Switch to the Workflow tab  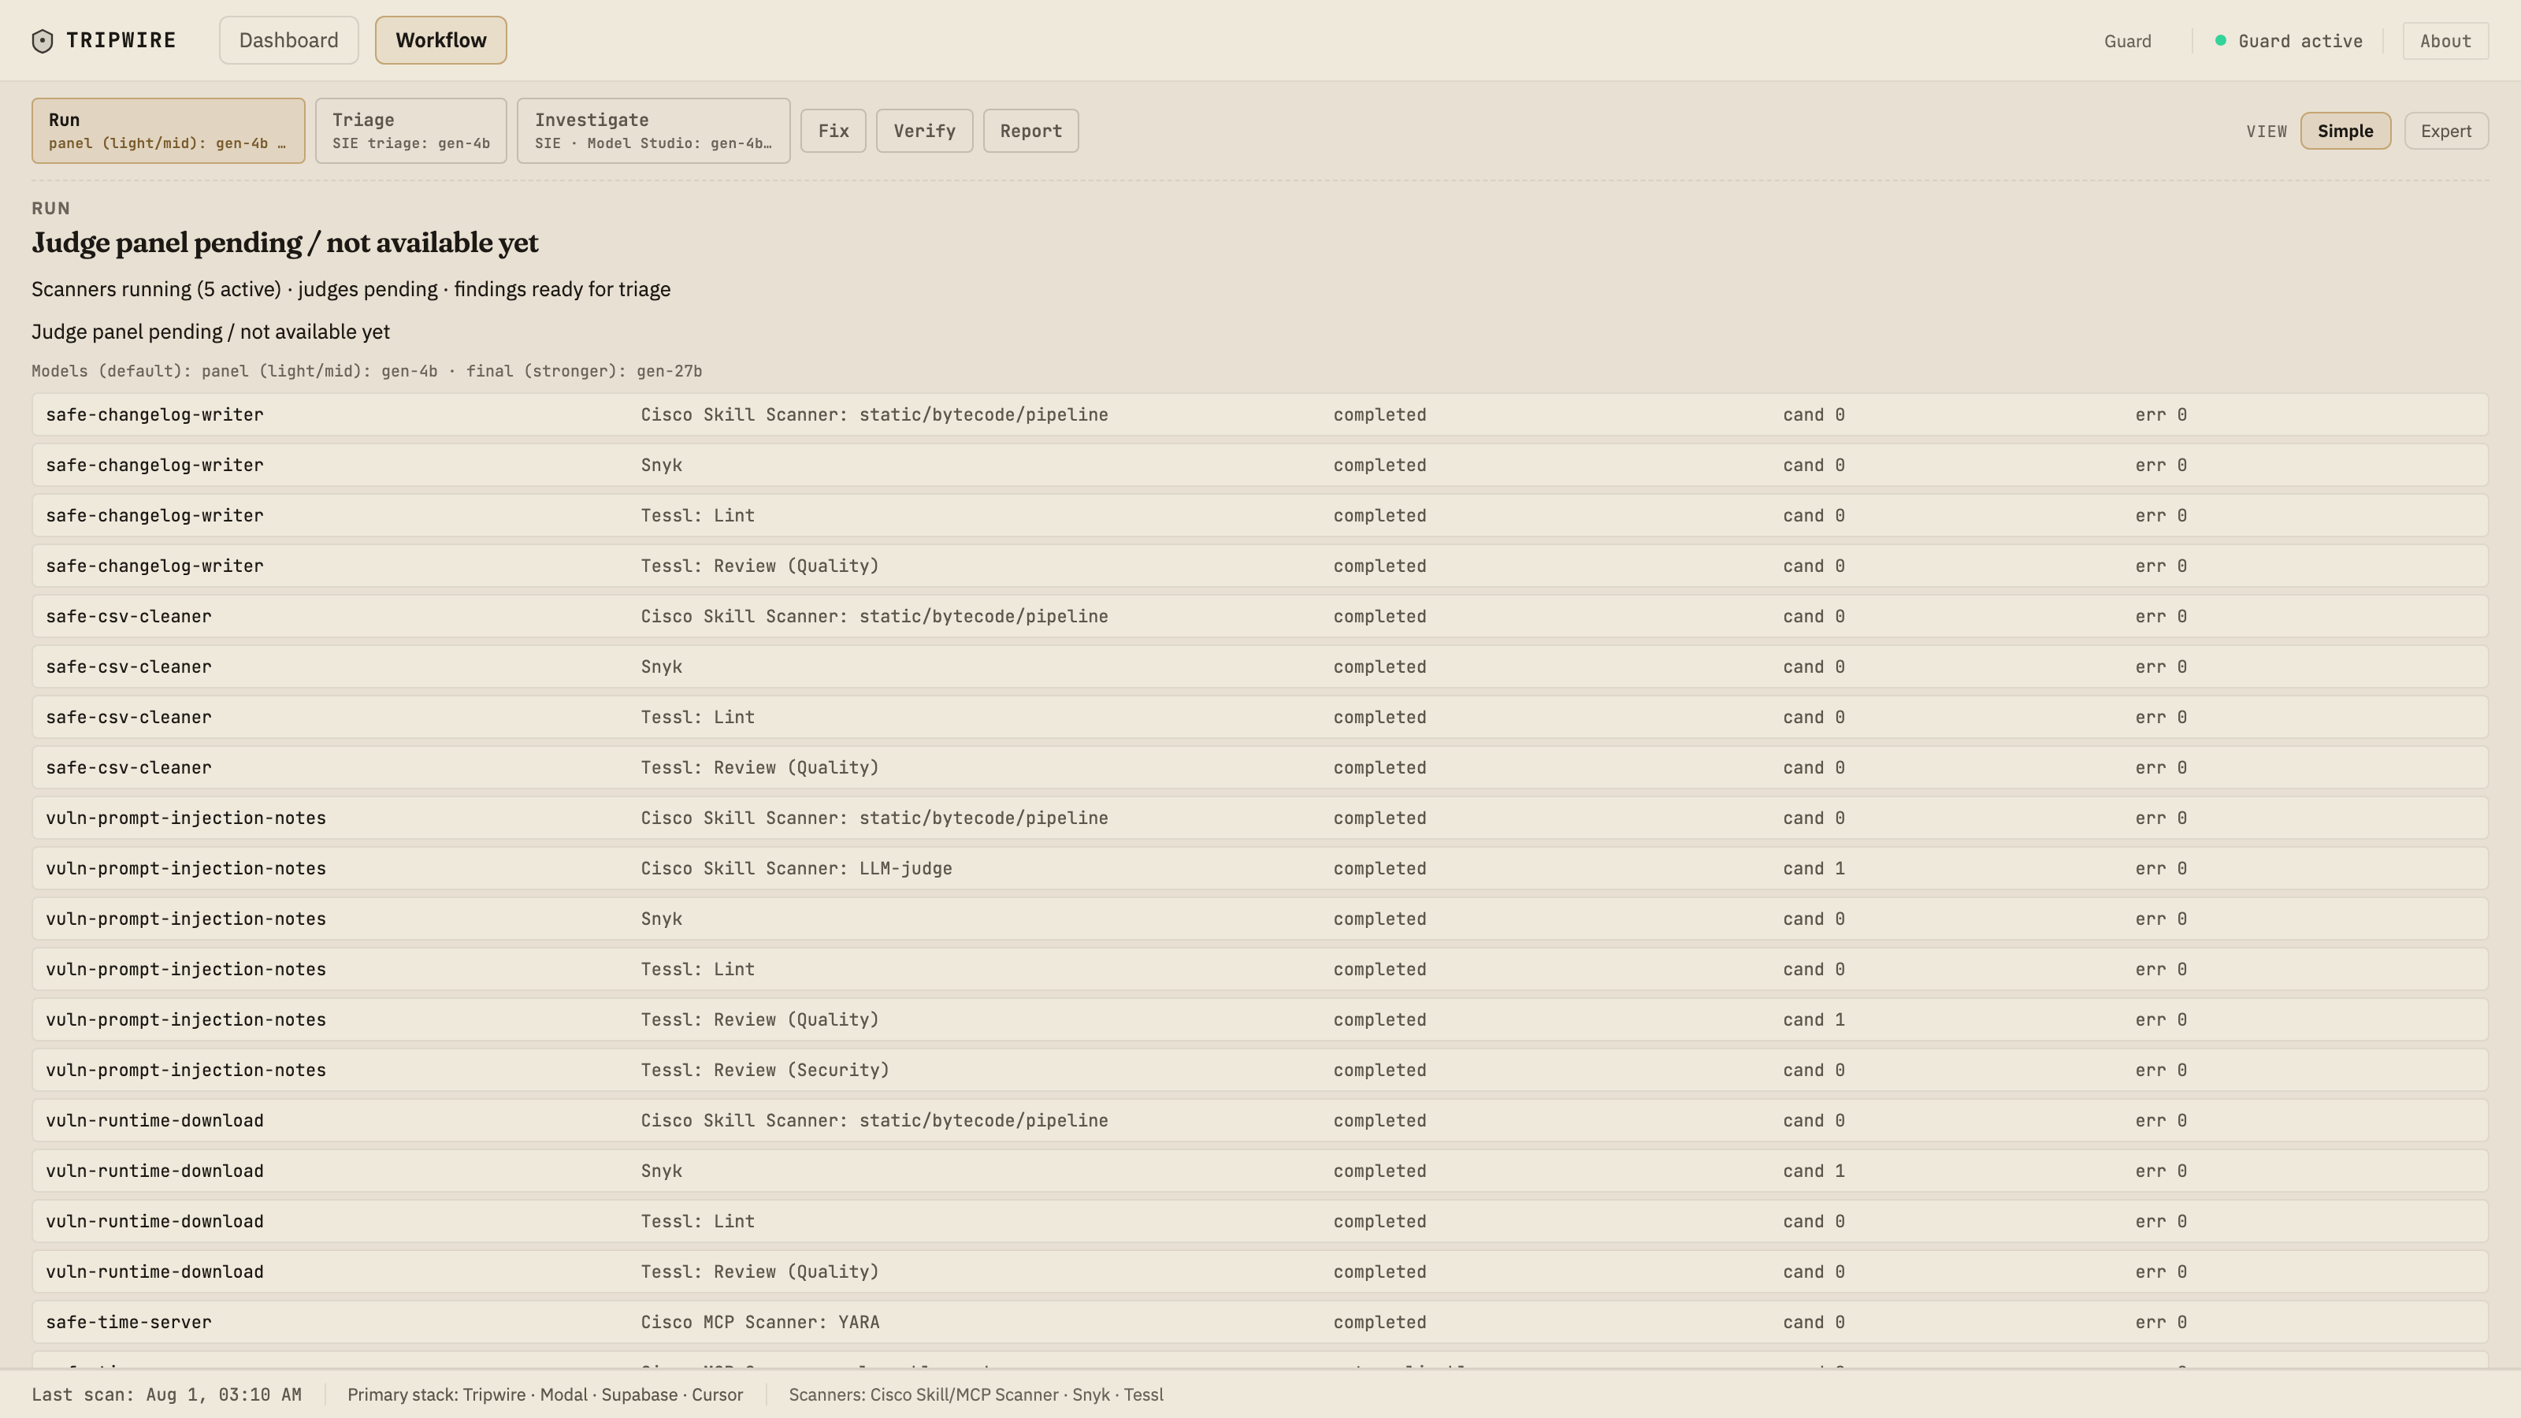point(440,40)
